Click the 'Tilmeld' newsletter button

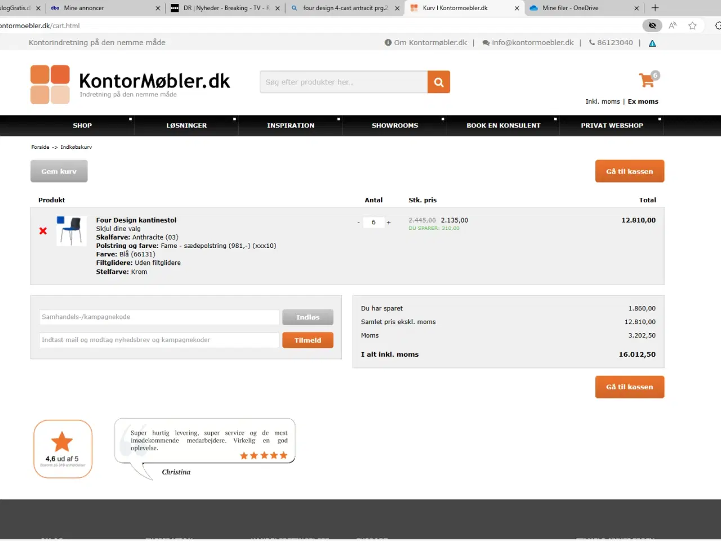pyautogui.click(x=308, y=340)
